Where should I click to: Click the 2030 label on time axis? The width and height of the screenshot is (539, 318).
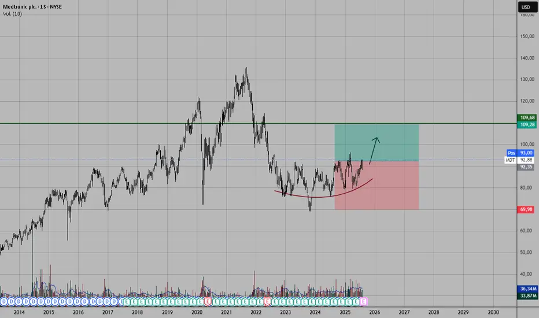493,312
